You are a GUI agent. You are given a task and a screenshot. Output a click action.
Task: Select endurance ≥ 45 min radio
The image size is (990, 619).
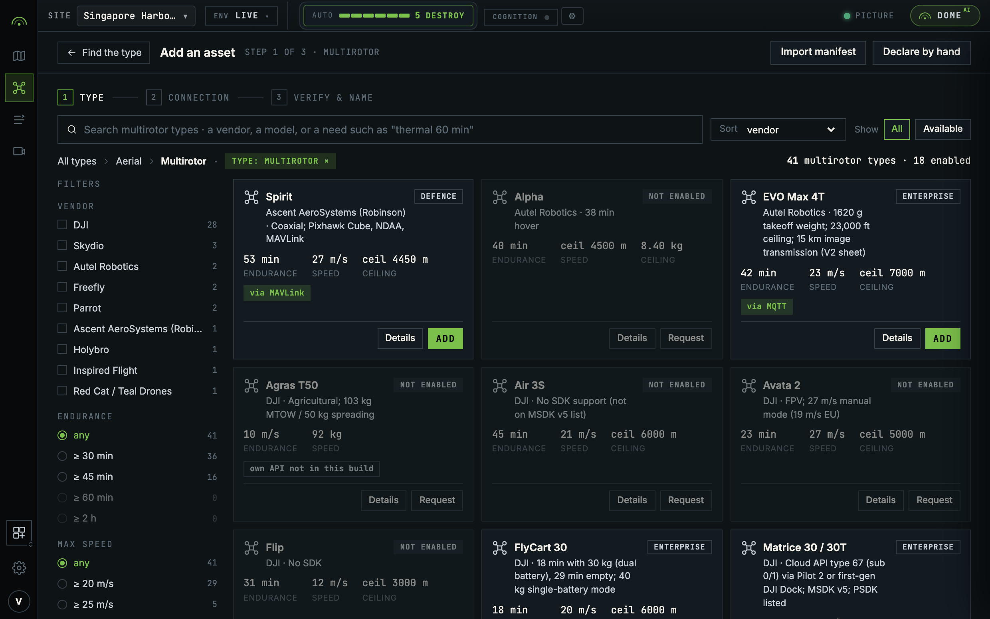coord(62,476)
